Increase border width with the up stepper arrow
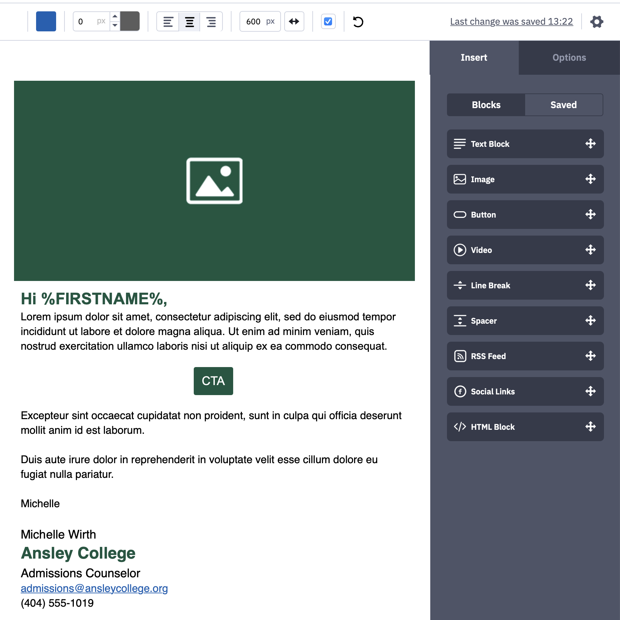The image size is (620, 620). click(x=115, y=16)
